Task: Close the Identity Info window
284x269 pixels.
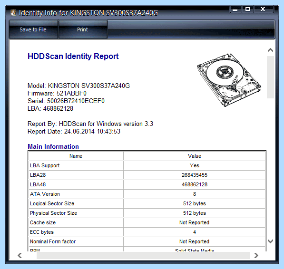Action: coord(263,9)
